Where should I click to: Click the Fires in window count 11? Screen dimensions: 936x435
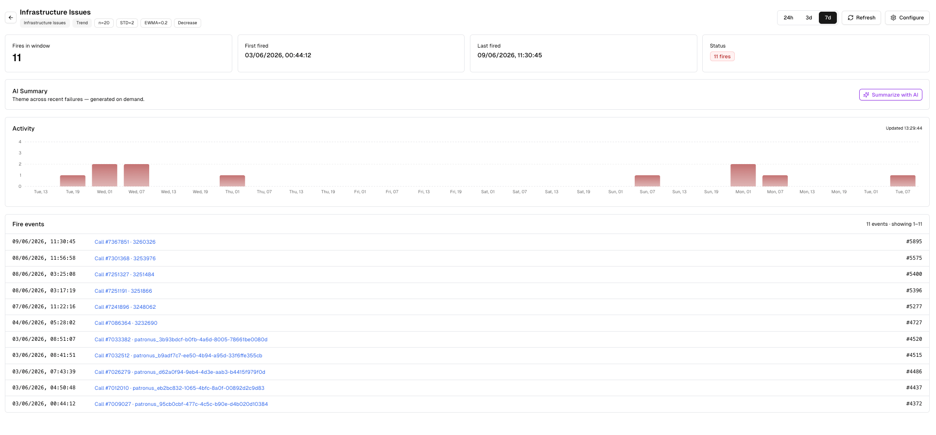tap(17, 58)
